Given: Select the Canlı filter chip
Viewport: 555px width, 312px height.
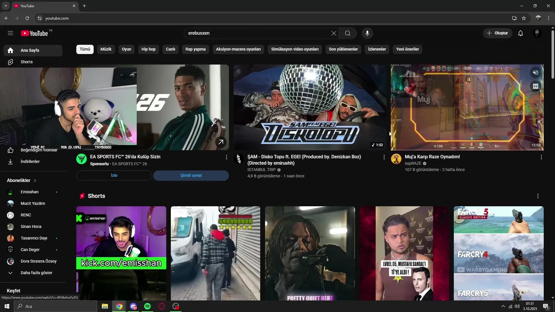Looking at the screenshot, I should 170,49.
